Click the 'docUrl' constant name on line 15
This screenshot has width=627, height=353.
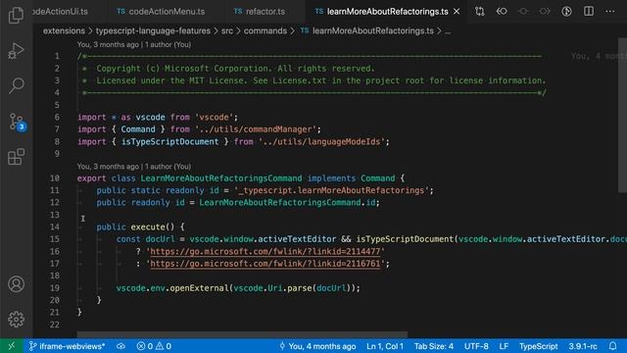click(x=160, y=239)
